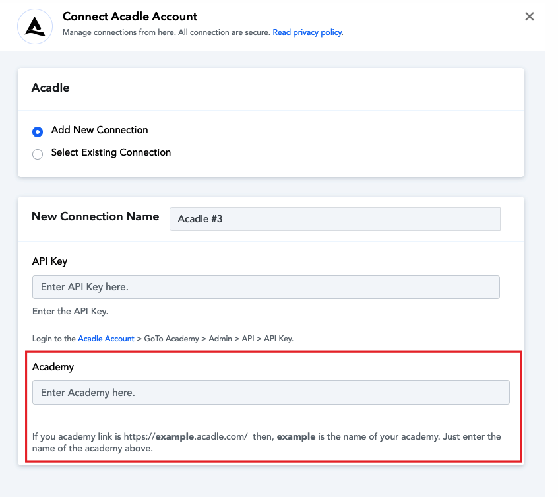Click the API Key label
558x497 pixels.
point(49,261)
